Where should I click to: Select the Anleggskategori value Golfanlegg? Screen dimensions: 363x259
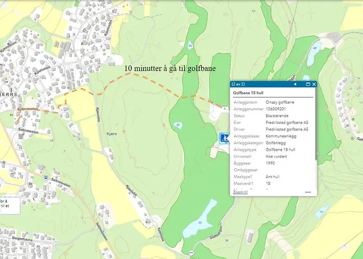tap(276, 143)
